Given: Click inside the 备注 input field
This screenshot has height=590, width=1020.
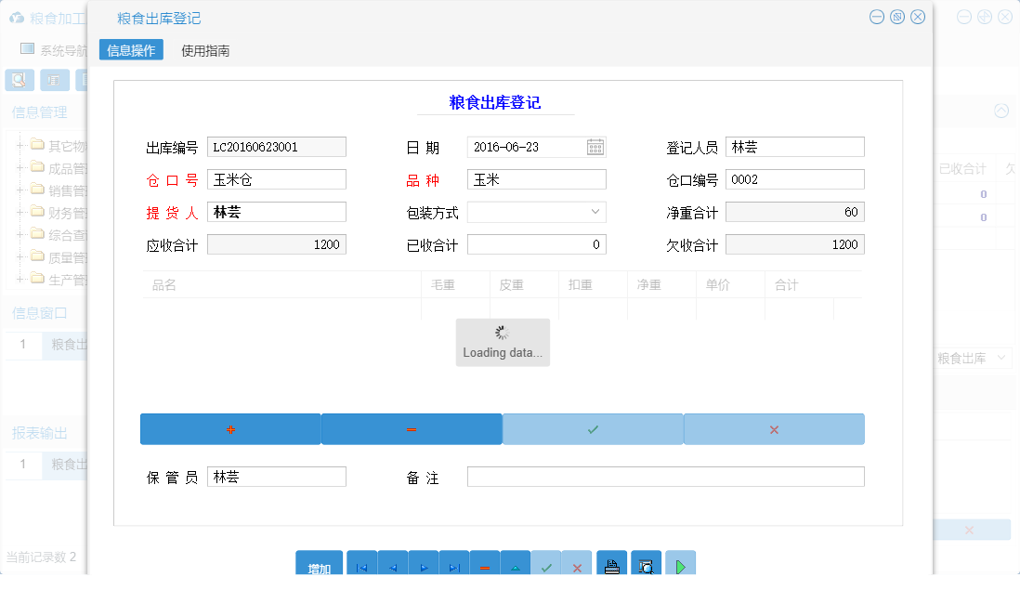Looking at the screenshot, I should click(665, 476).
